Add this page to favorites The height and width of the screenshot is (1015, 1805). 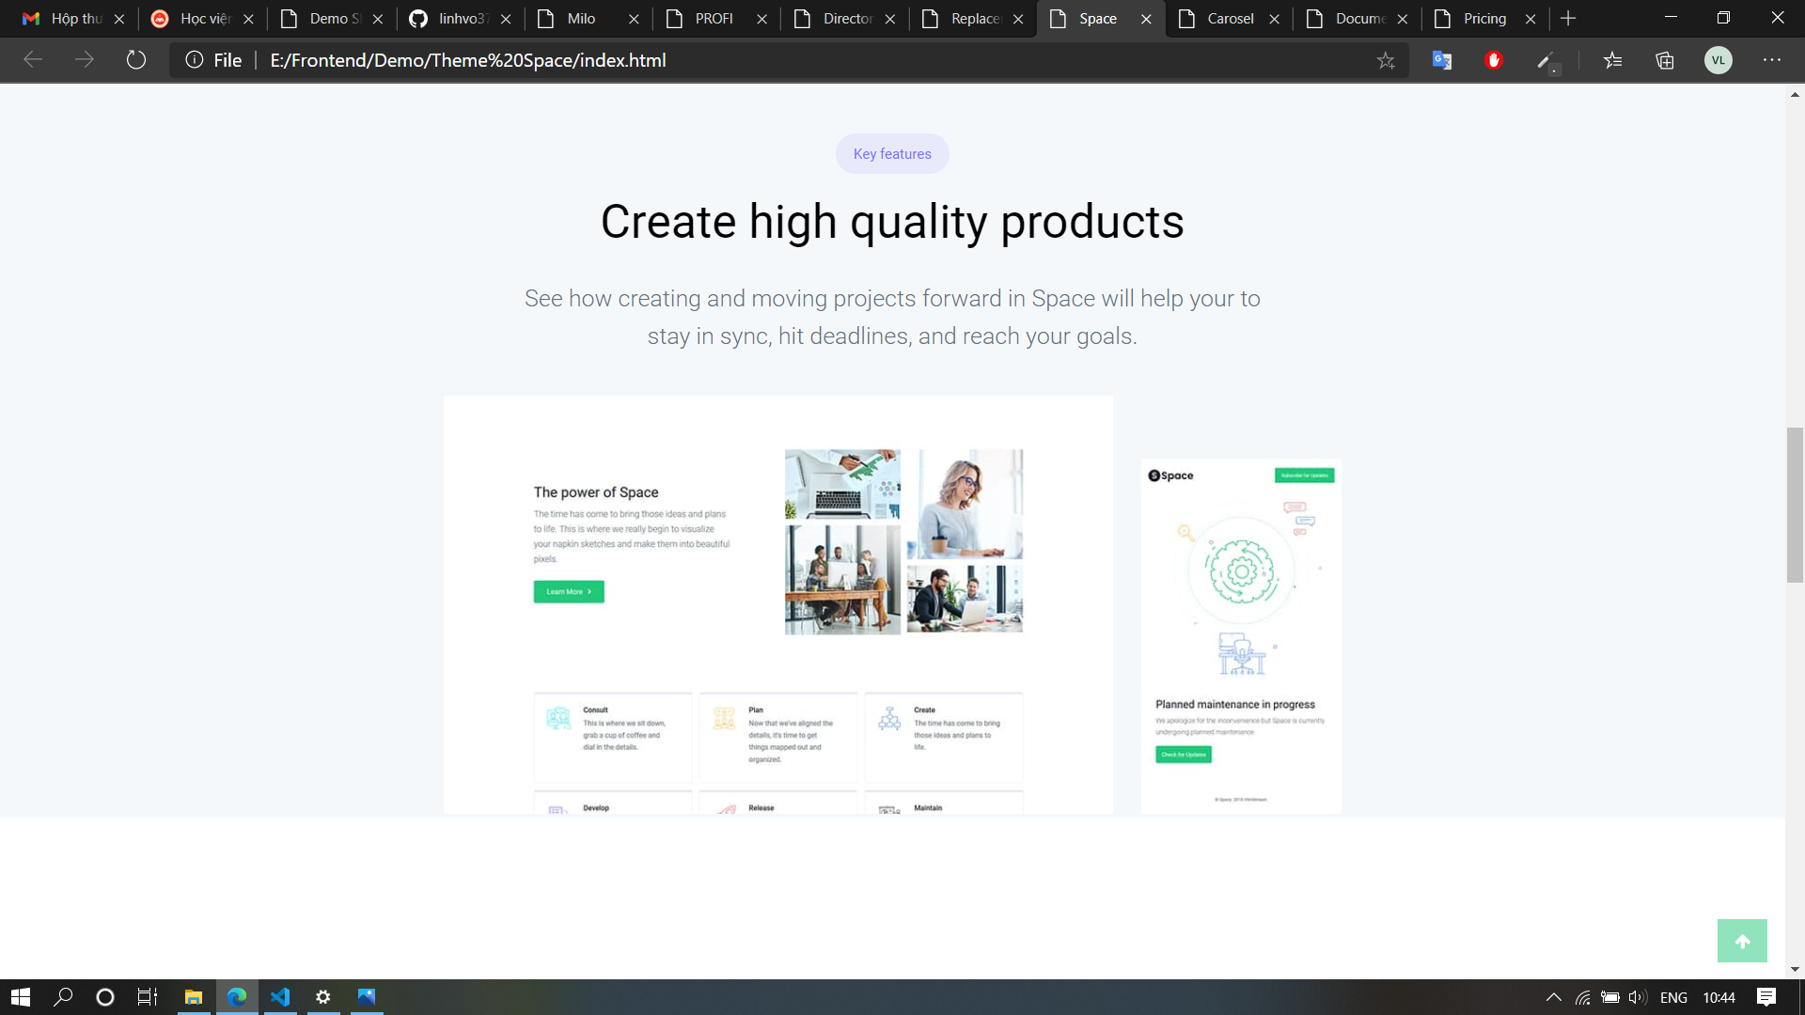click(x=1386, y=60)
